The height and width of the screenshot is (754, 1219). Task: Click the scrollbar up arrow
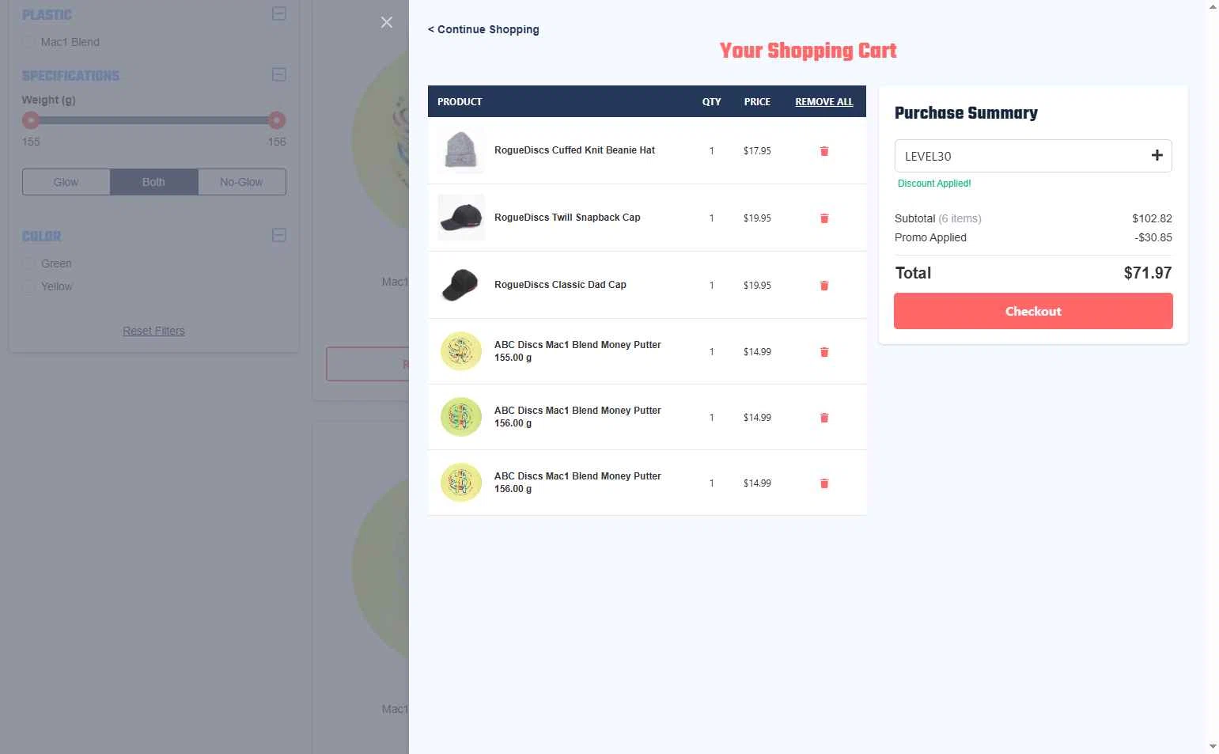click(x=1213, y=6)
